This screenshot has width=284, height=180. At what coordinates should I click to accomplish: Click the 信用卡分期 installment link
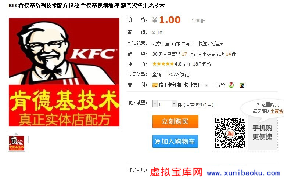170,85
